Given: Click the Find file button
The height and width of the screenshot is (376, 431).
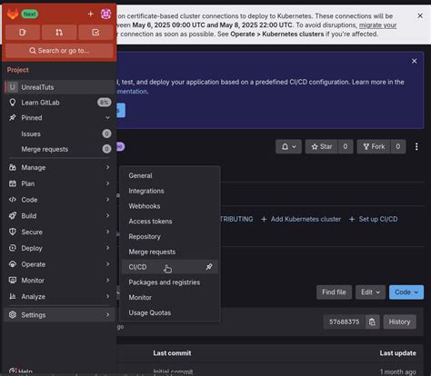Looking at the screenshot, I should (x=334, y=292).
